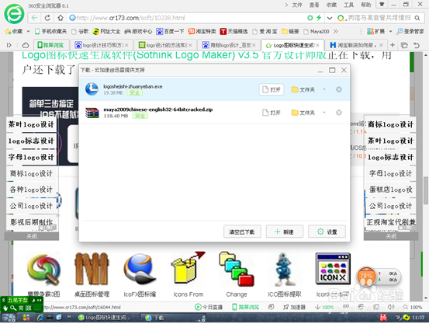Open 天猫精选 bookmark
This screenshot has width=429, height=324.
[x=234, y=32]
